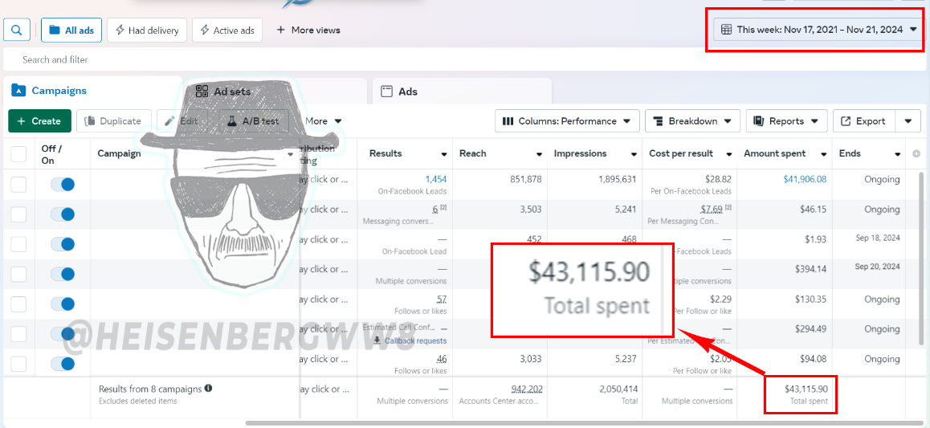Click the 57 follows or likes result
This screenshot has height=428, width=930.
[441, 299]
